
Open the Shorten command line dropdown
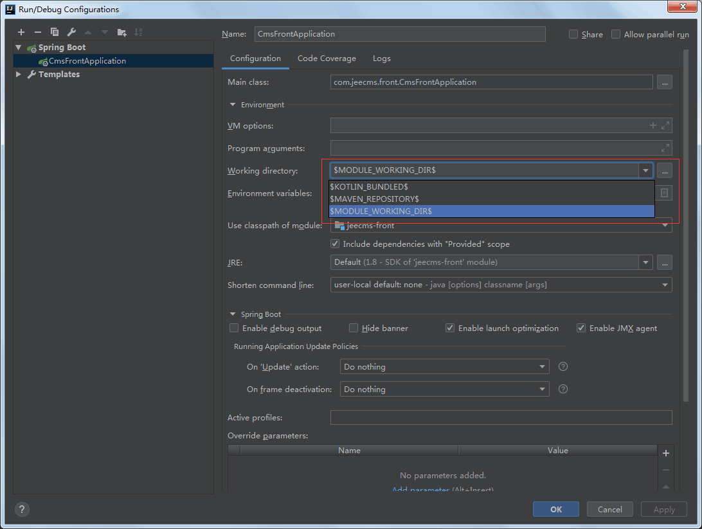(x=664, y=285)
